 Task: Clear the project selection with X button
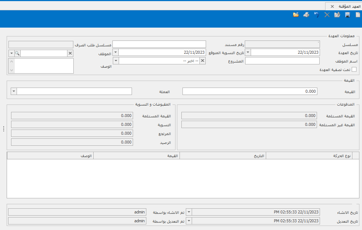[202, 61]
